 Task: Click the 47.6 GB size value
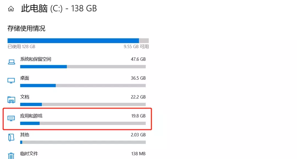(138, 59)
